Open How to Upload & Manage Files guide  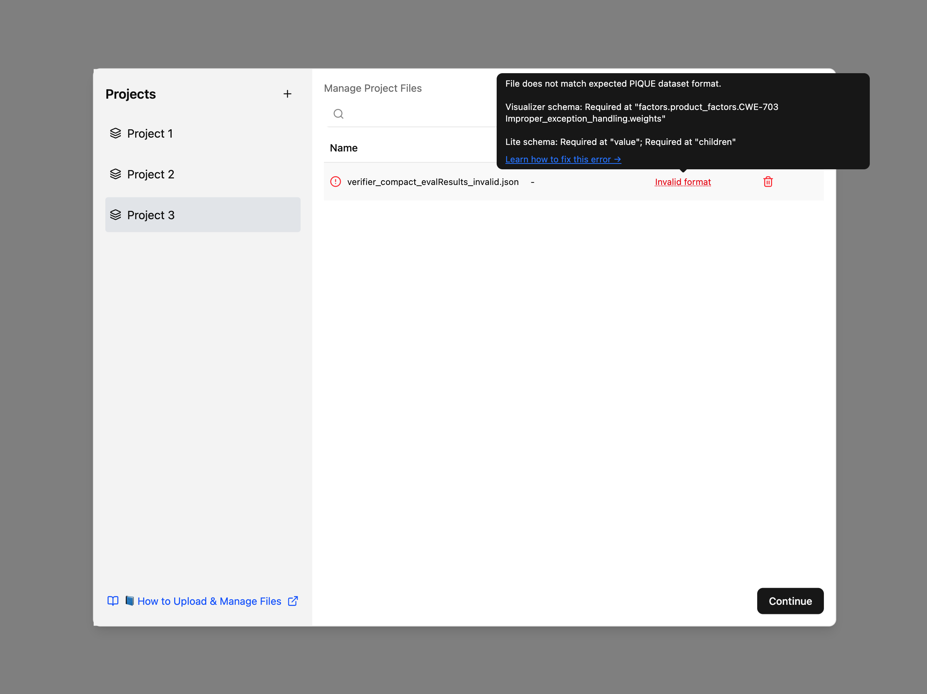(x=209, y=601)
